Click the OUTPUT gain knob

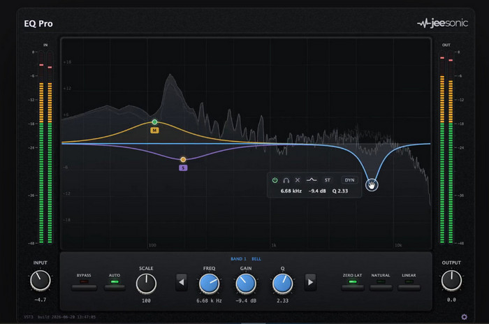[x=451, y=280]
